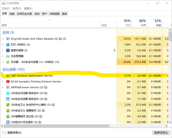Click the vertical scrollbar up arrow
Screen dimensions: 172x138
(x=170, y=30)
